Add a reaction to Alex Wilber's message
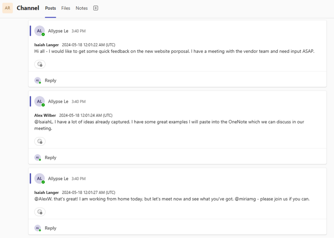The image size is (334, 238). point(40,141)
